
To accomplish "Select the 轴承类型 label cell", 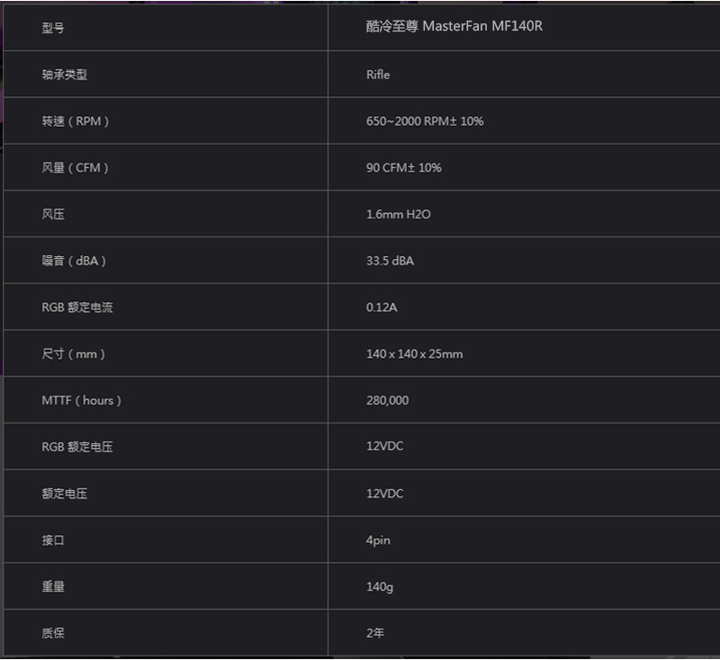I will [64, 75].
